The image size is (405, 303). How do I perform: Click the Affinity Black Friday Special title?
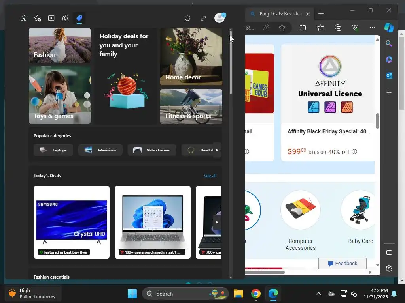coord(329,131)
